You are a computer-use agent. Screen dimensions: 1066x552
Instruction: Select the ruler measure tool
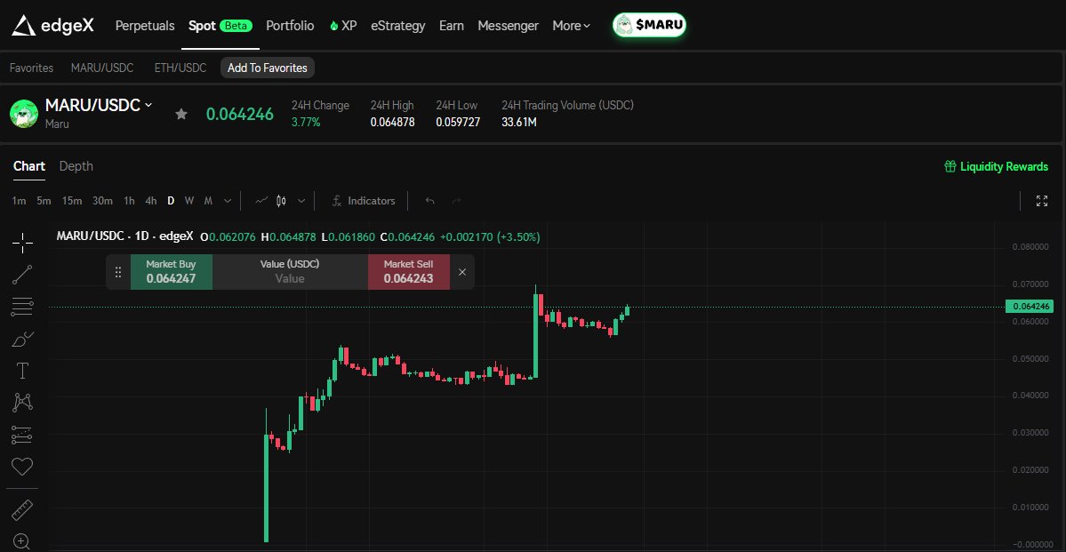[x=22, y=510]
